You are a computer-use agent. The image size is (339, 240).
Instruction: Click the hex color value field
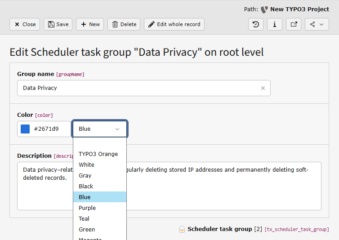(49, 129)
